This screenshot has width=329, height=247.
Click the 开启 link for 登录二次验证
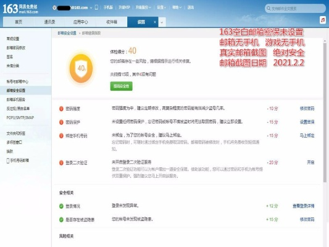310,162
